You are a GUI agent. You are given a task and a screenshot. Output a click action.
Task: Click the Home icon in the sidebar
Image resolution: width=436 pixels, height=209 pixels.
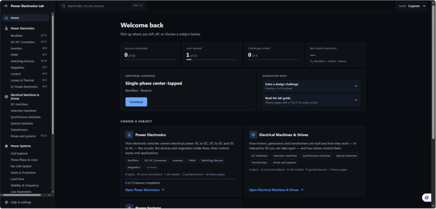(6, 18)
